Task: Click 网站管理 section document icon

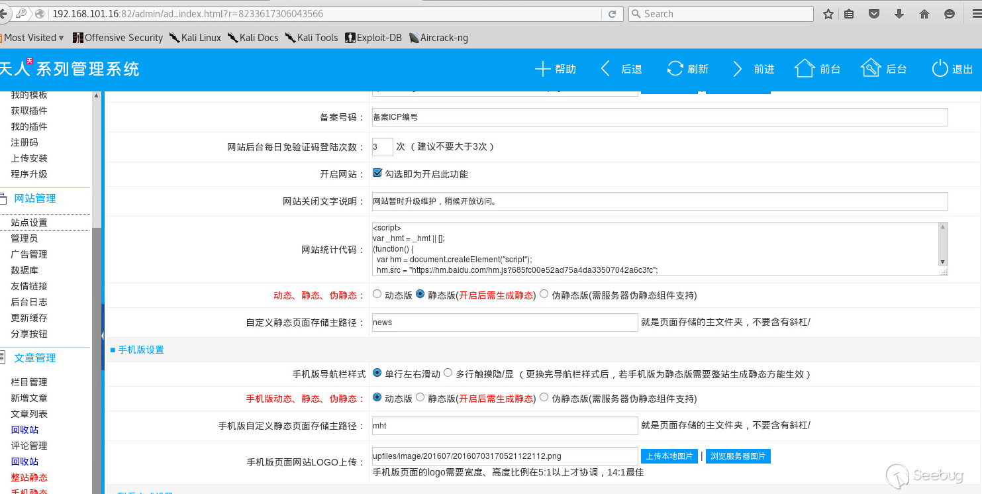Action: (x=3, y=198)
